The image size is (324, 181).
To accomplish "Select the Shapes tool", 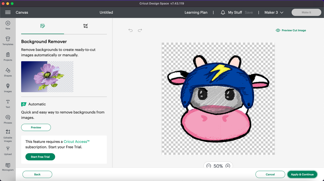I will click(x=8, y=70).
